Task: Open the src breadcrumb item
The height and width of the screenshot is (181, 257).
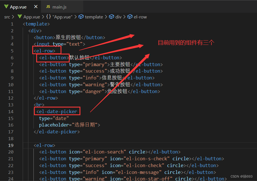Action: (x=7, y=17)
